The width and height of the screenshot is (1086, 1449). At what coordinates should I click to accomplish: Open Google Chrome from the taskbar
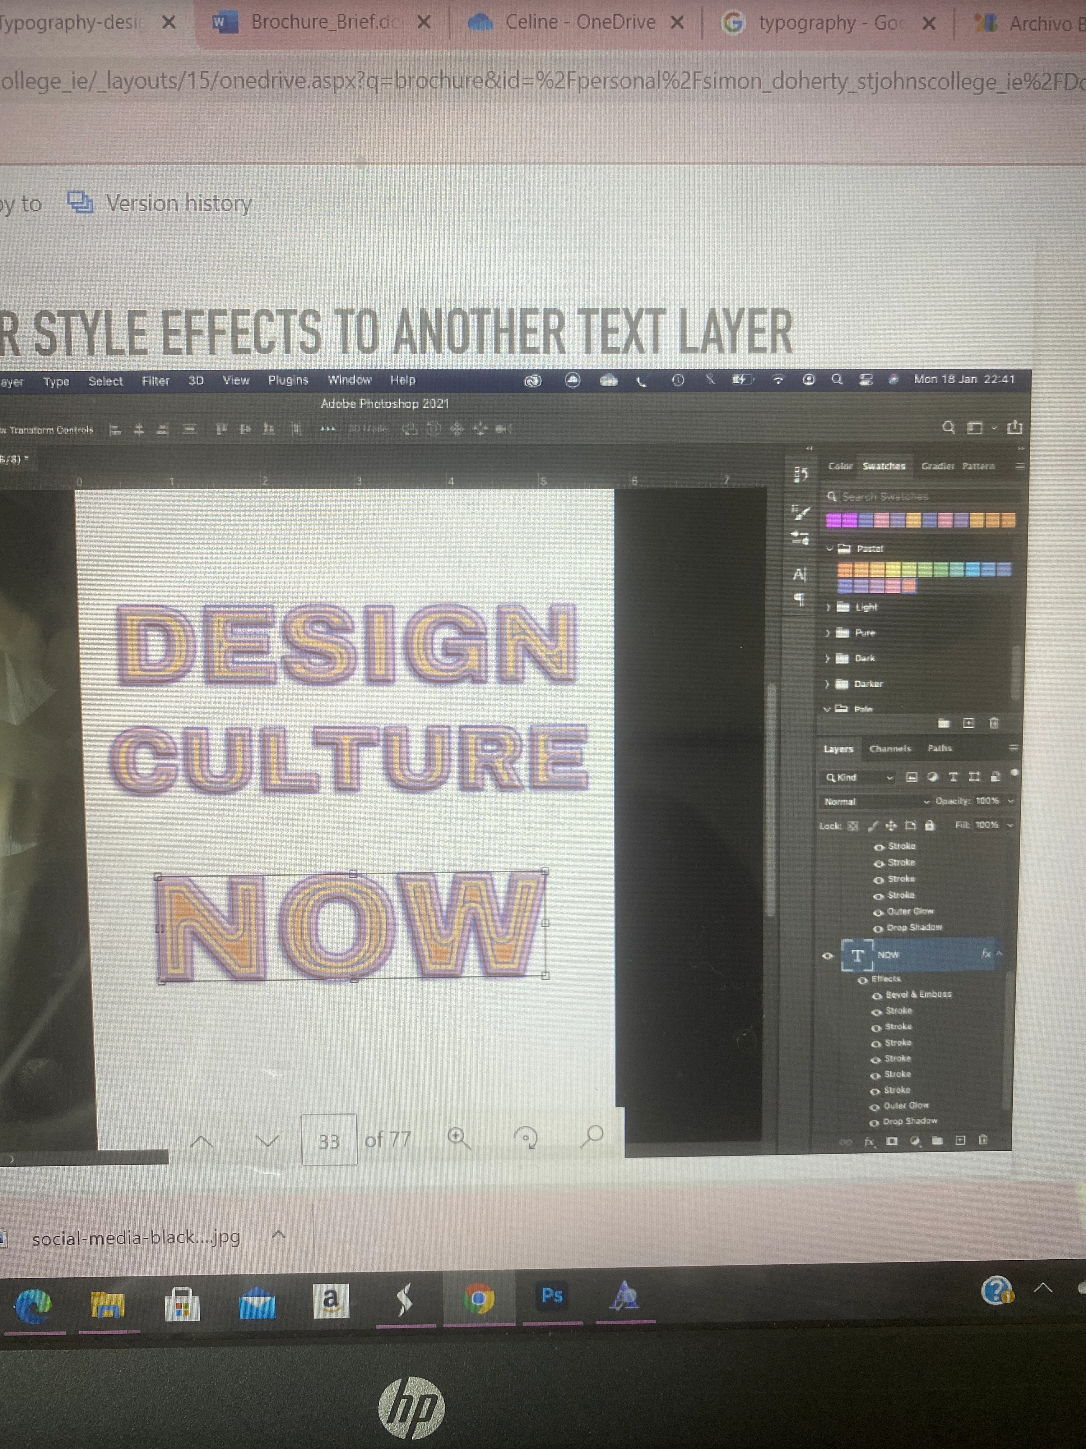pos(478,1298)
